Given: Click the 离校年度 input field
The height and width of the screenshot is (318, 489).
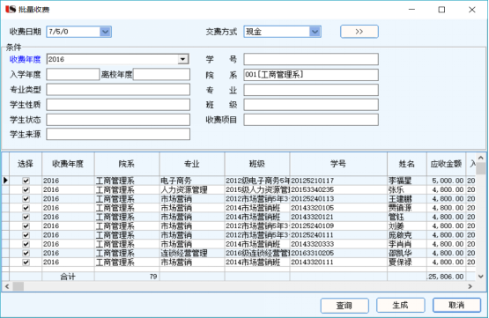Looking at the screenshot, I should [x=161, y=75].
